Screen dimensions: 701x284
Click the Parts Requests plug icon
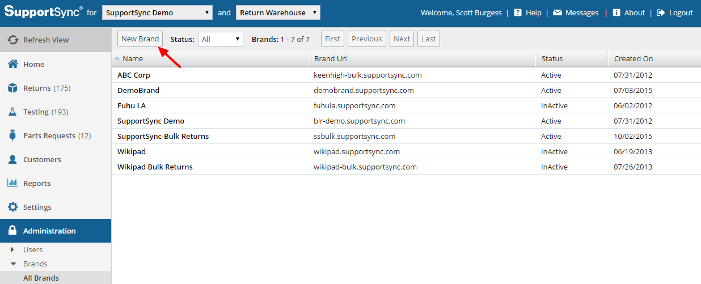tap(12, 135)
